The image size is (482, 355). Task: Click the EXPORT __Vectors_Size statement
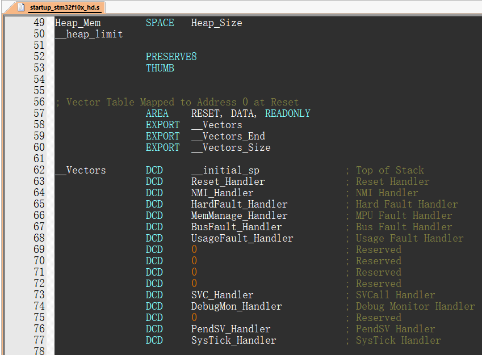pyautogui.click(x=210, y=147)
